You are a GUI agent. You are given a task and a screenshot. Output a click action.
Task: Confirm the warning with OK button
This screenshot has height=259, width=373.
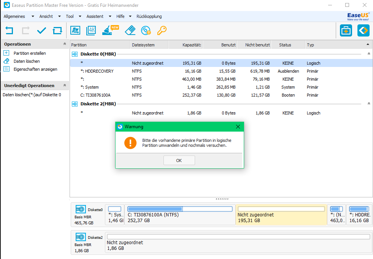coord(179,160)
